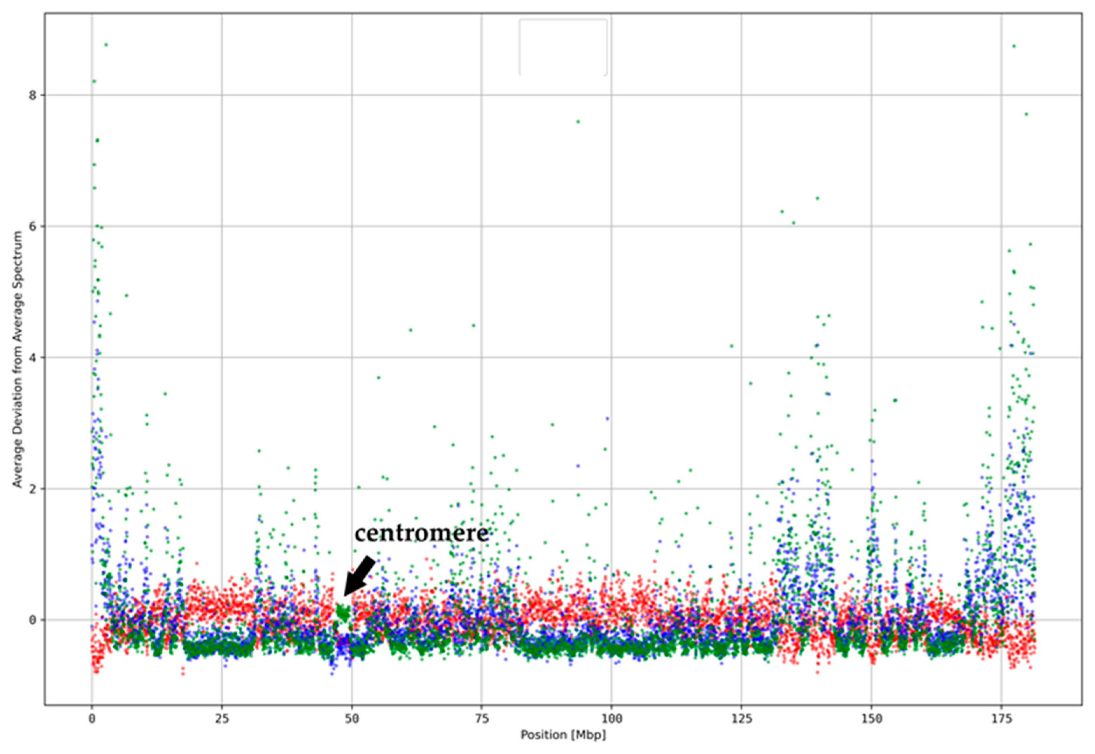Click the y-axis tick label '6'
The height and width of the screenshot is (754, 1095).
[33, 226]
